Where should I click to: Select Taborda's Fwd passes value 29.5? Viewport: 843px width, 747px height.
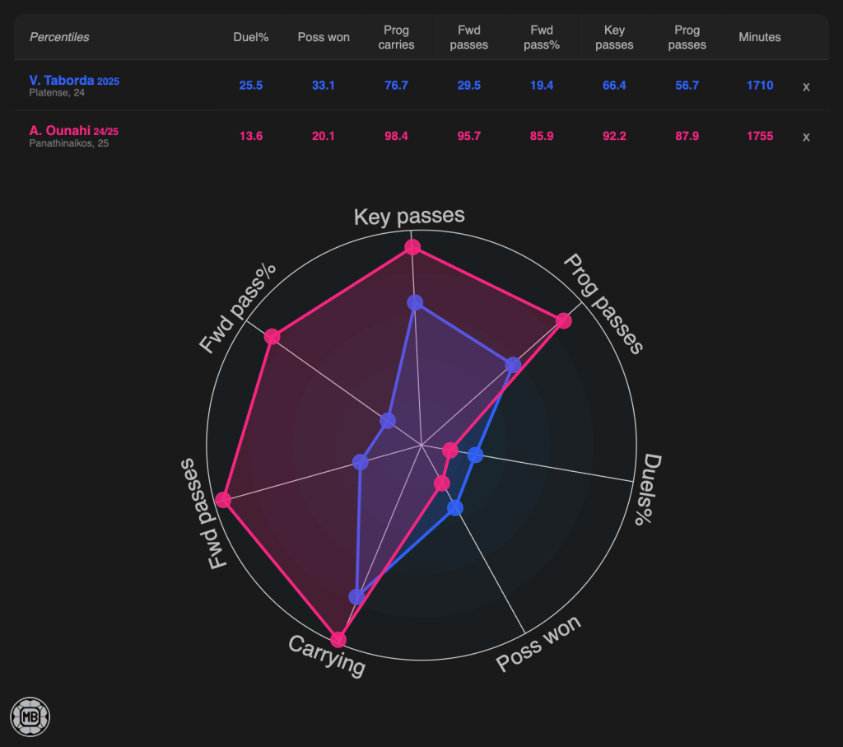pyautogui.click(x=468, y=86)
